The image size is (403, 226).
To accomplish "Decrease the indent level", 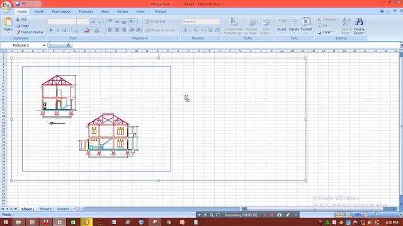I will click(x=132, y=30).
